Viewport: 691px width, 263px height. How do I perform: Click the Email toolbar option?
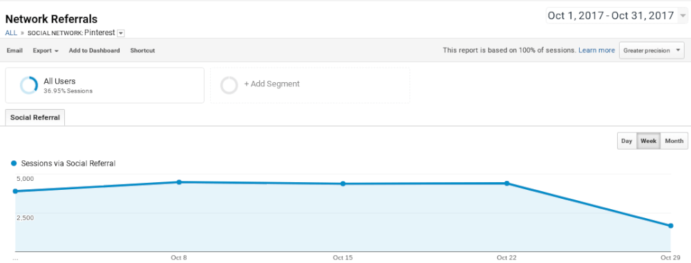15,50
